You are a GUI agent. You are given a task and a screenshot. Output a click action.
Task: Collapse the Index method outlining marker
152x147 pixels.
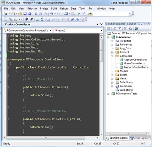8,87
